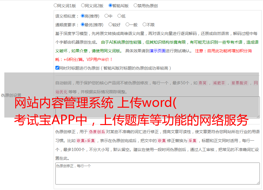Set 通顺度要求 to 最优(推荐)
263x190 pixels.
(83, 25)
